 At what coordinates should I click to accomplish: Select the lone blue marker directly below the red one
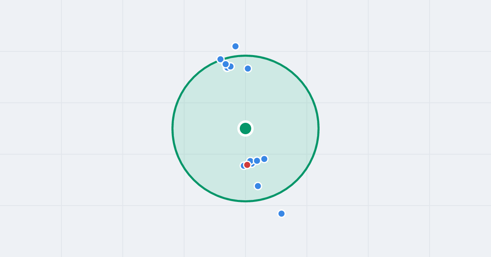[x=258, y=186]
